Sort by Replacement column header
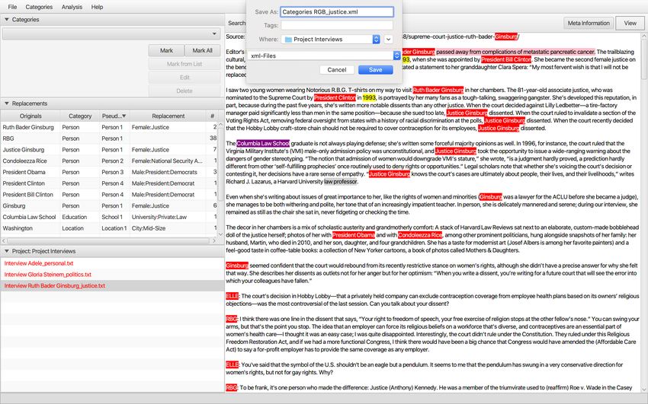648x404 pixels. point(168,116)
